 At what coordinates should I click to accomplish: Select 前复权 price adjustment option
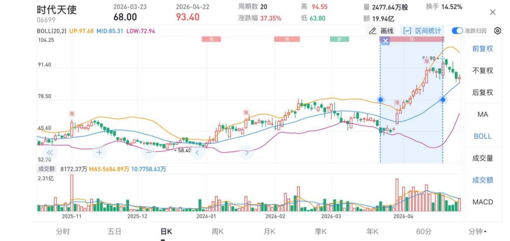[x=483, y=49]
